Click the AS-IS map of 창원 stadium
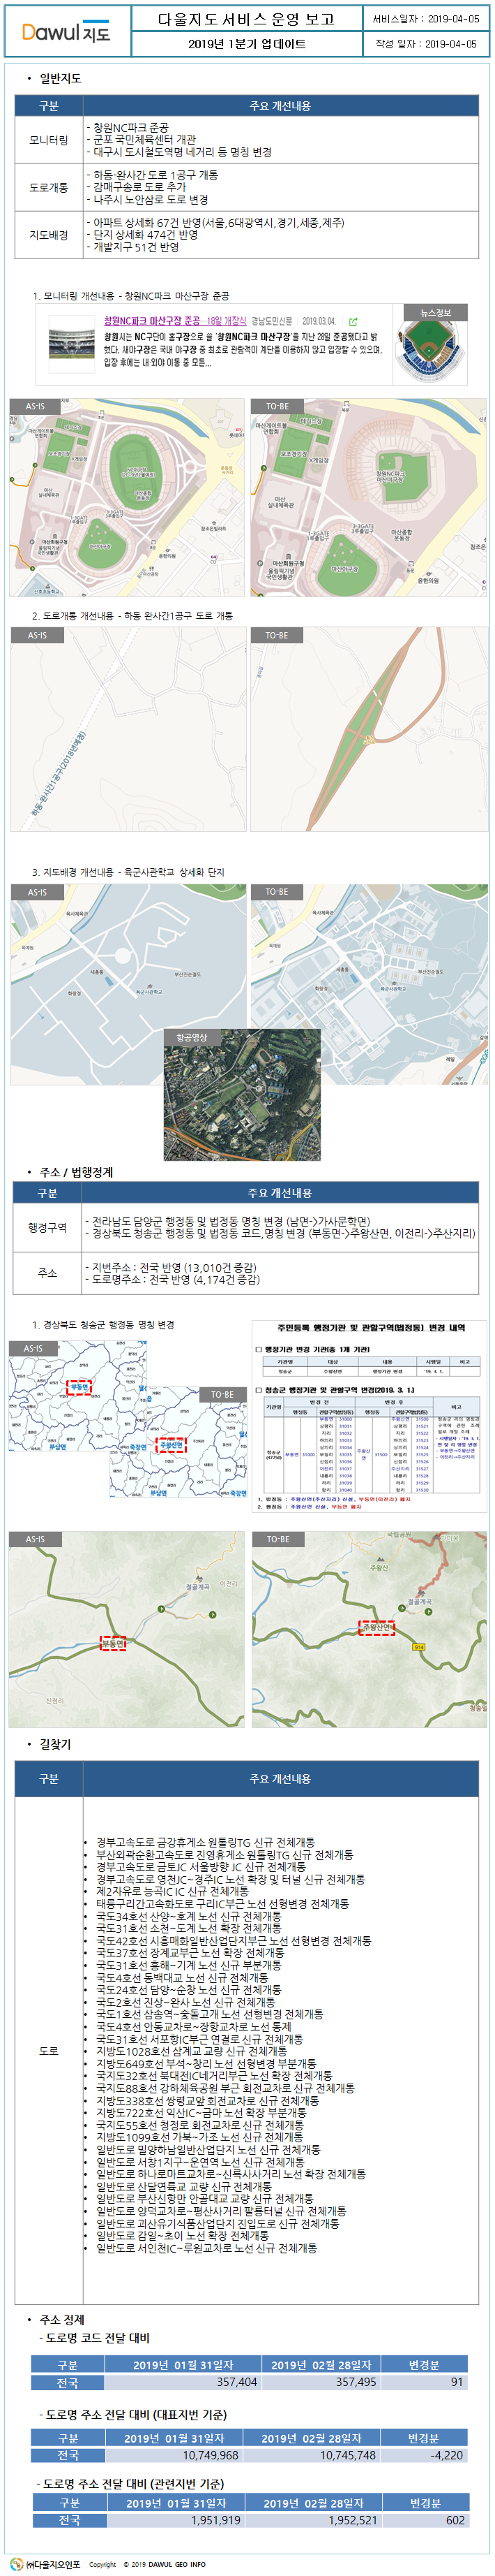This screenshot has height=2576, width=495. [x=128, y=498]
